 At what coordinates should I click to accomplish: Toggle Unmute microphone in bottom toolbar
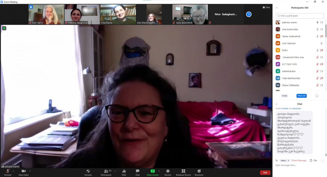coord(8,171)
